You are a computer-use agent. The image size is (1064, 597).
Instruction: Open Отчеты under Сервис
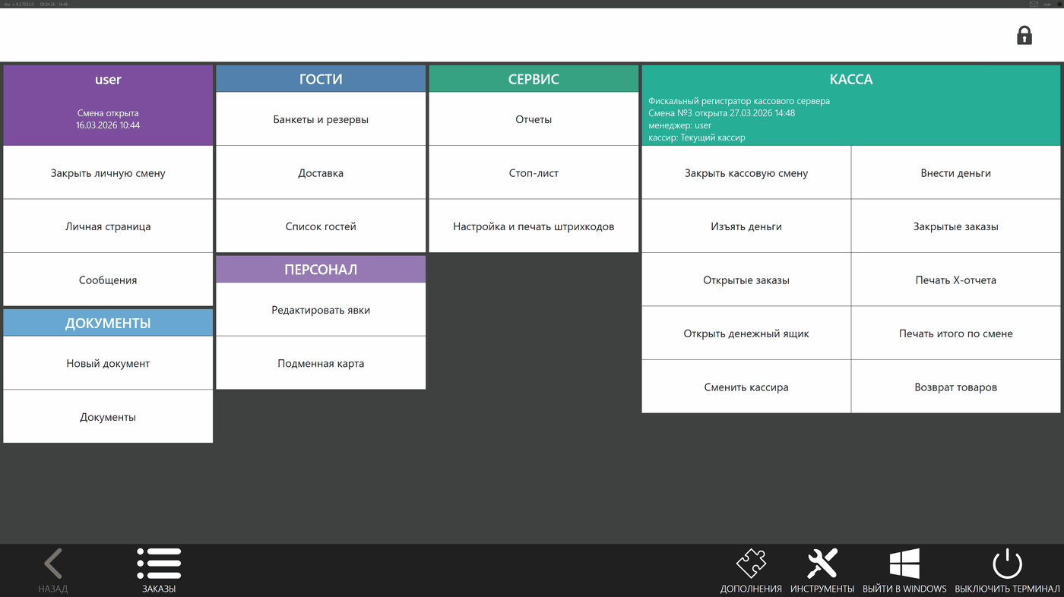pos(534,119)
